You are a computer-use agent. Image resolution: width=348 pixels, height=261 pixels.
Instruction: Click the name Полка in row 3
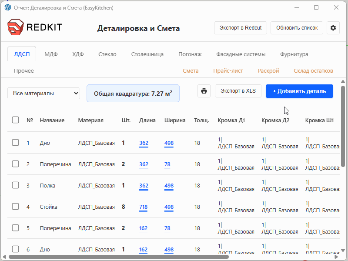point(47,186)
